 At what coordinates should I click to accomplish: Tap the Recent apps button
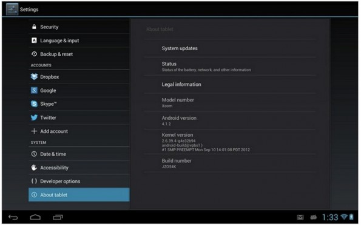click(58, 217)
